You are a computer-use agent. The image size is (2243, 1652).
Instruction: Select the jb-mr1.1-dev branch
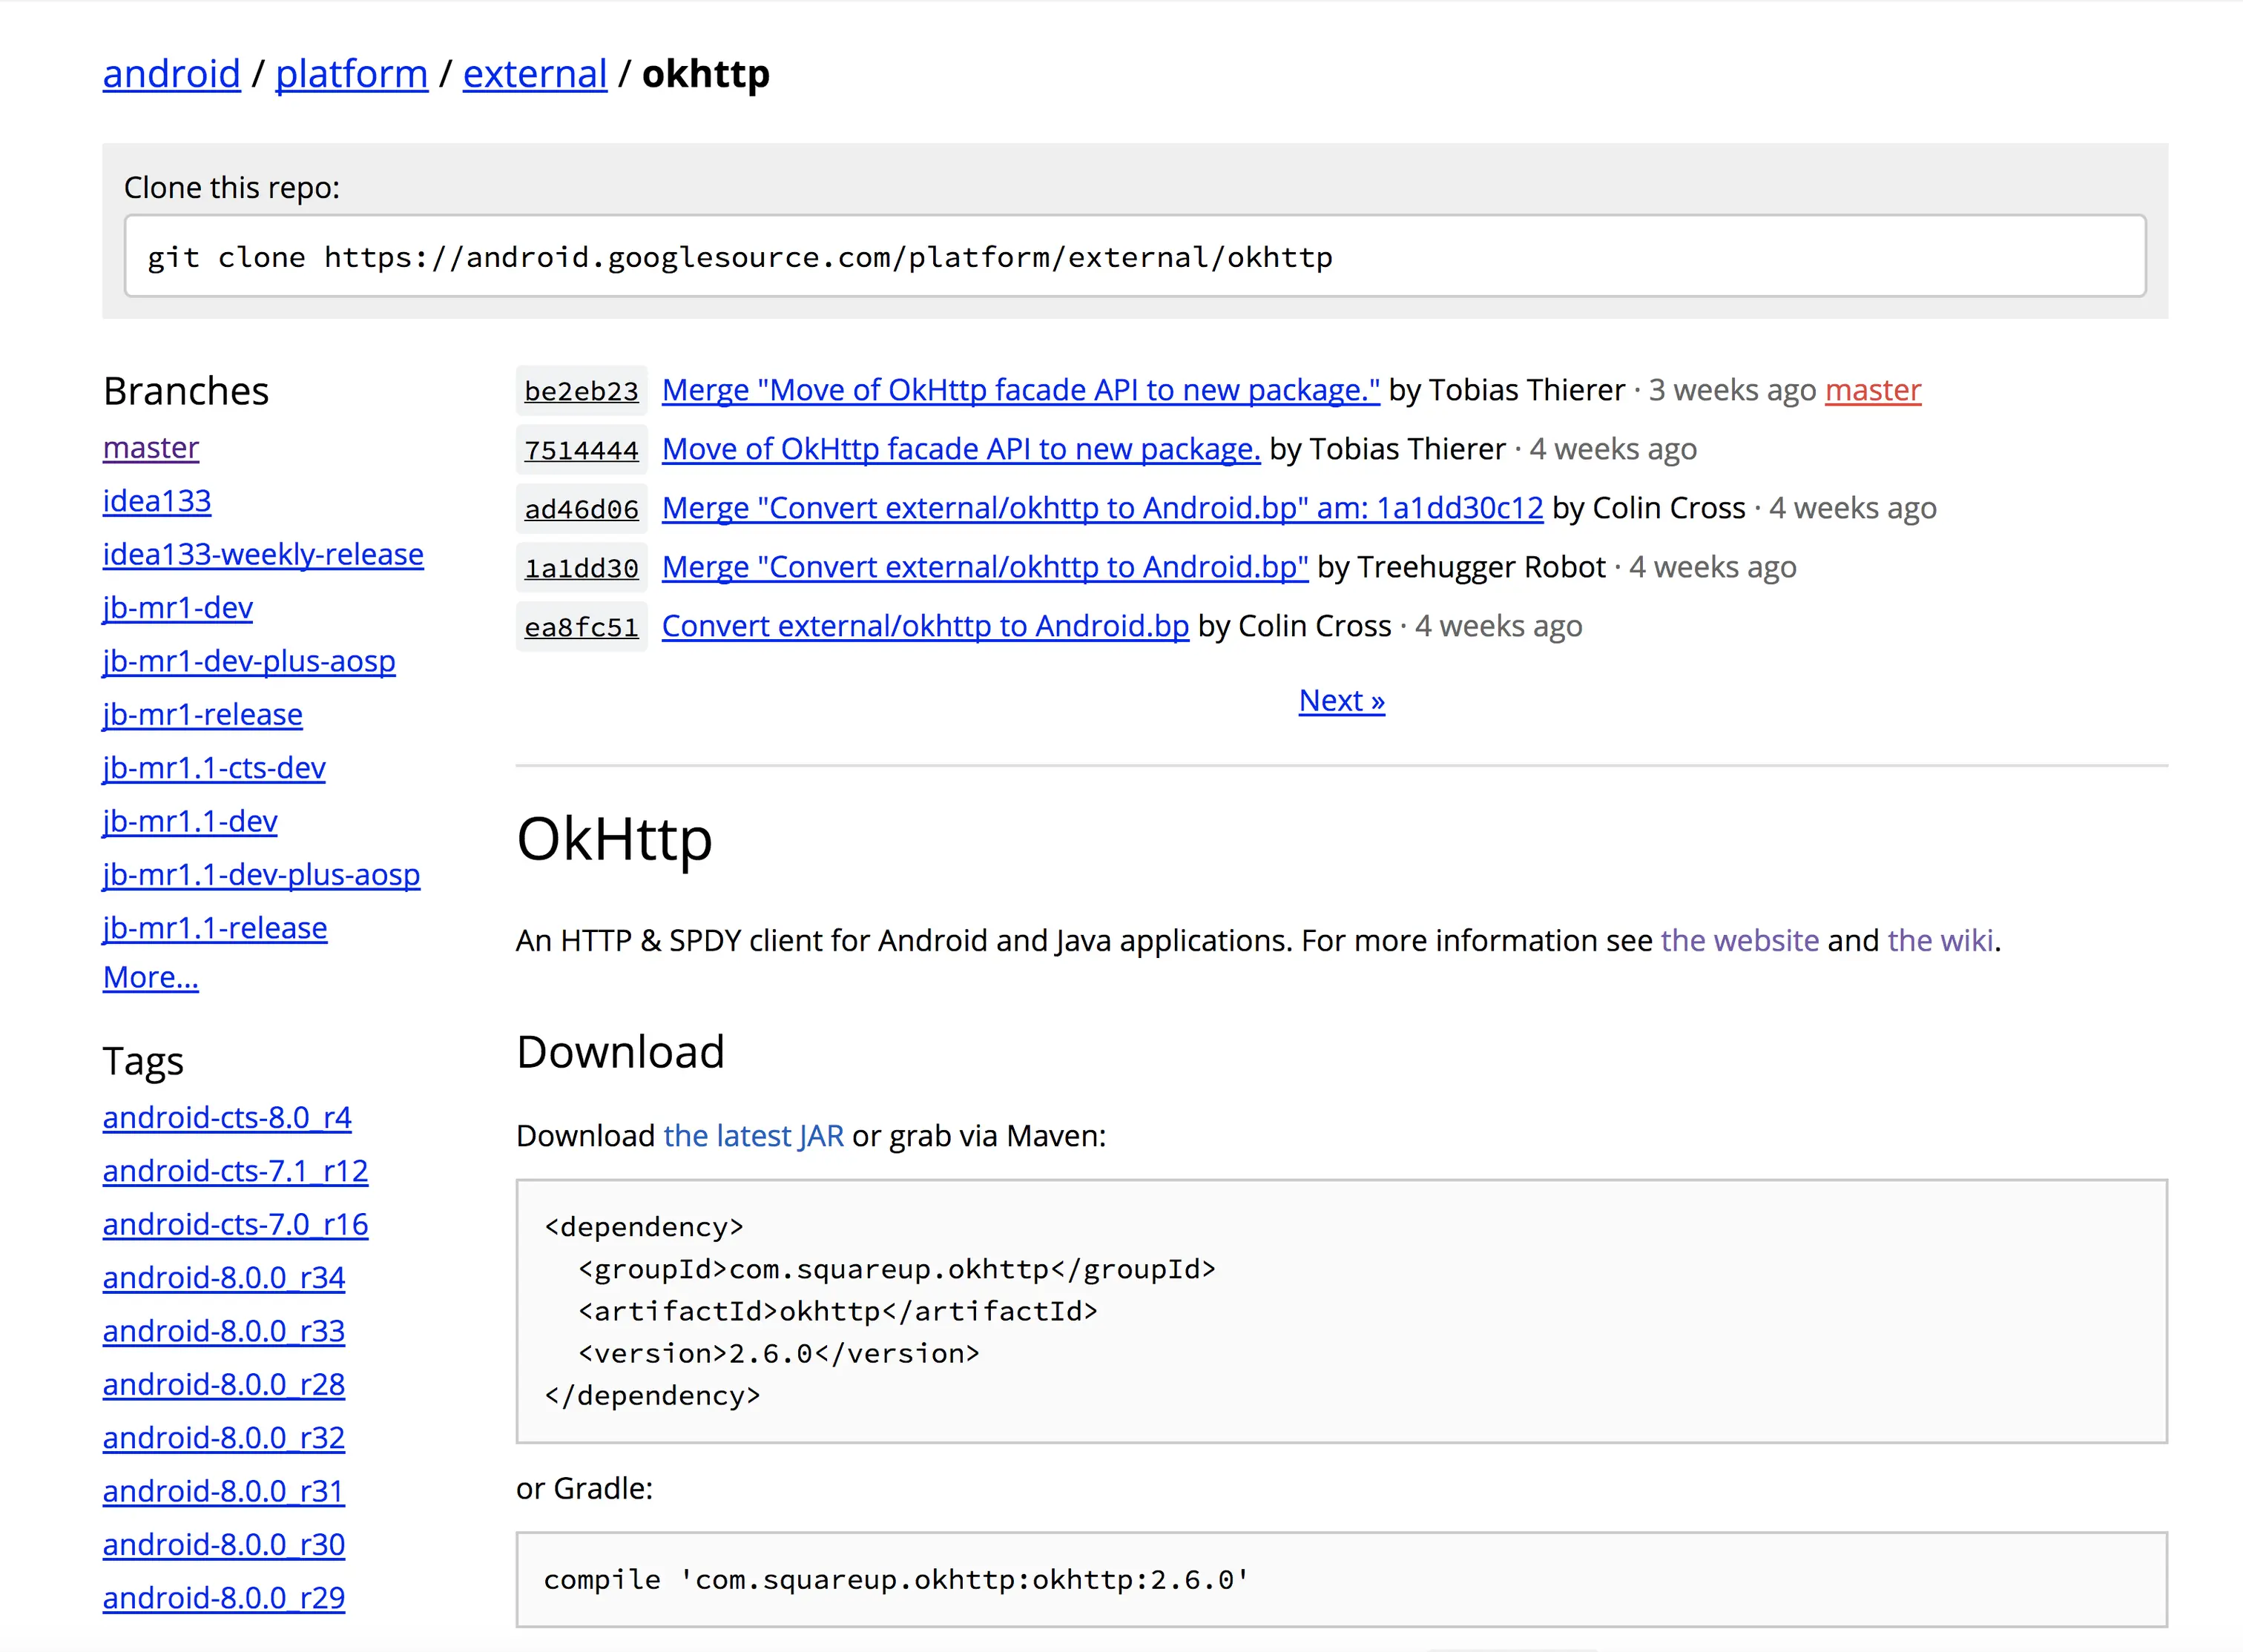click(190, 821)
